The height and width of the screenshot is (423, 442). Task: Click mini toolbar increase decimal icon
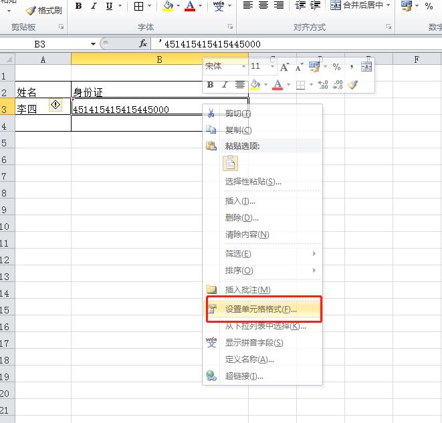coord(323,85)
